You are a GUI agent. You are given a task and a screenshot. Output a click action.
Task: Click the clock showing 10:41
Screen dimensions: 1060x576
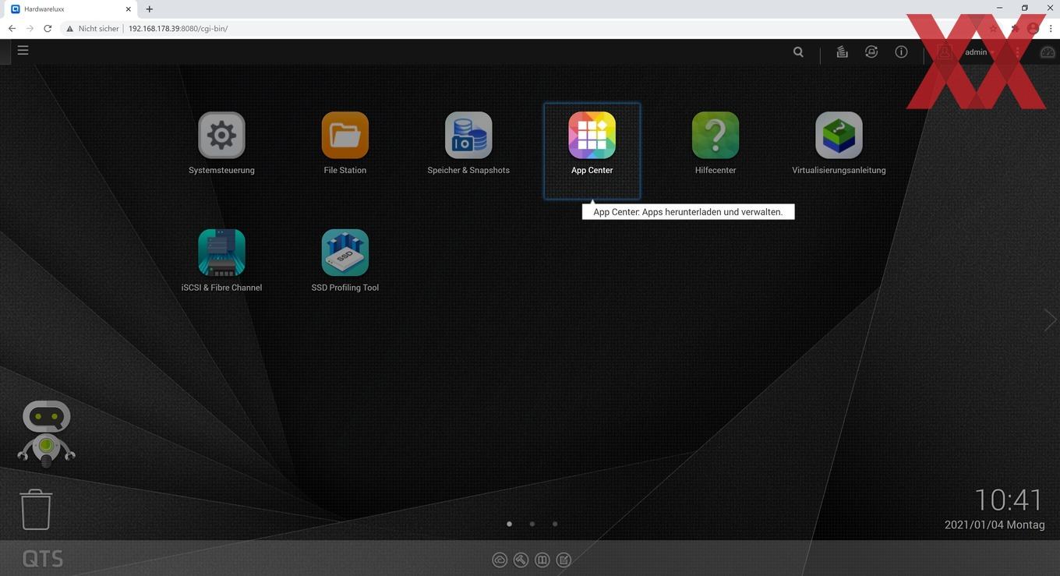click(x=1009, y=500)
